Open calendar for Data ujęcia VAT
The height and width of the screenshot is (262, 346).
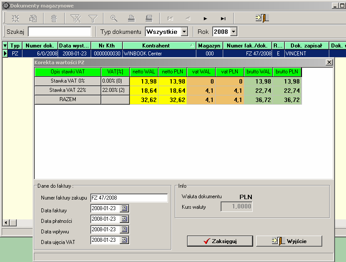coord(125,240)
